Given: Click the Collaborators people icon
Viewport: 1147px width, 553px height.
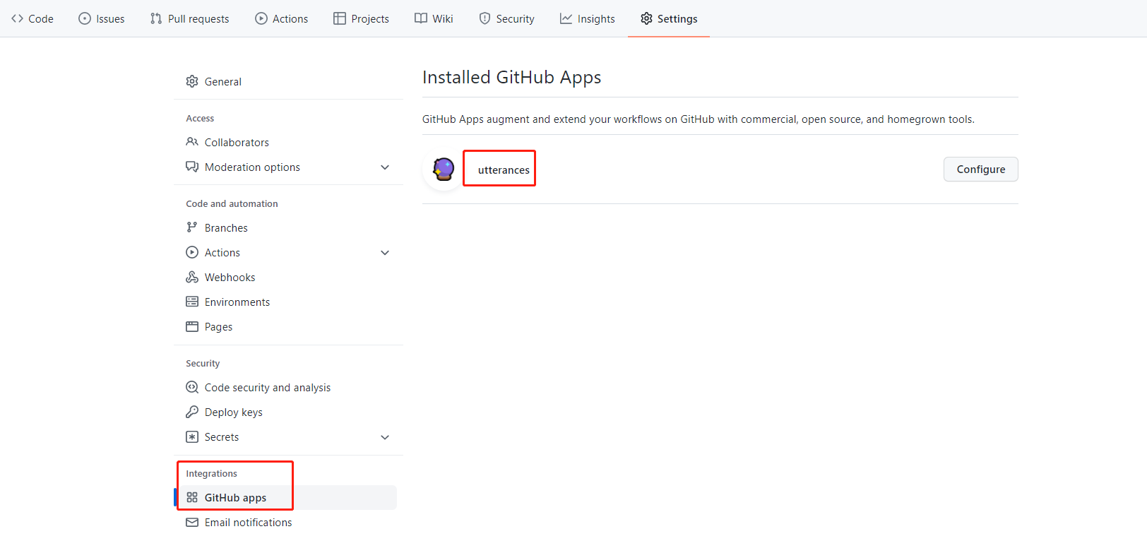Looking at the screenshot, I should 192,142.
